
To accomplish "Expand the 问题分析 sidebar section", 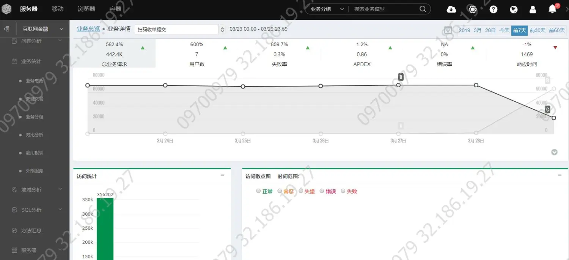I will point(60,41).
